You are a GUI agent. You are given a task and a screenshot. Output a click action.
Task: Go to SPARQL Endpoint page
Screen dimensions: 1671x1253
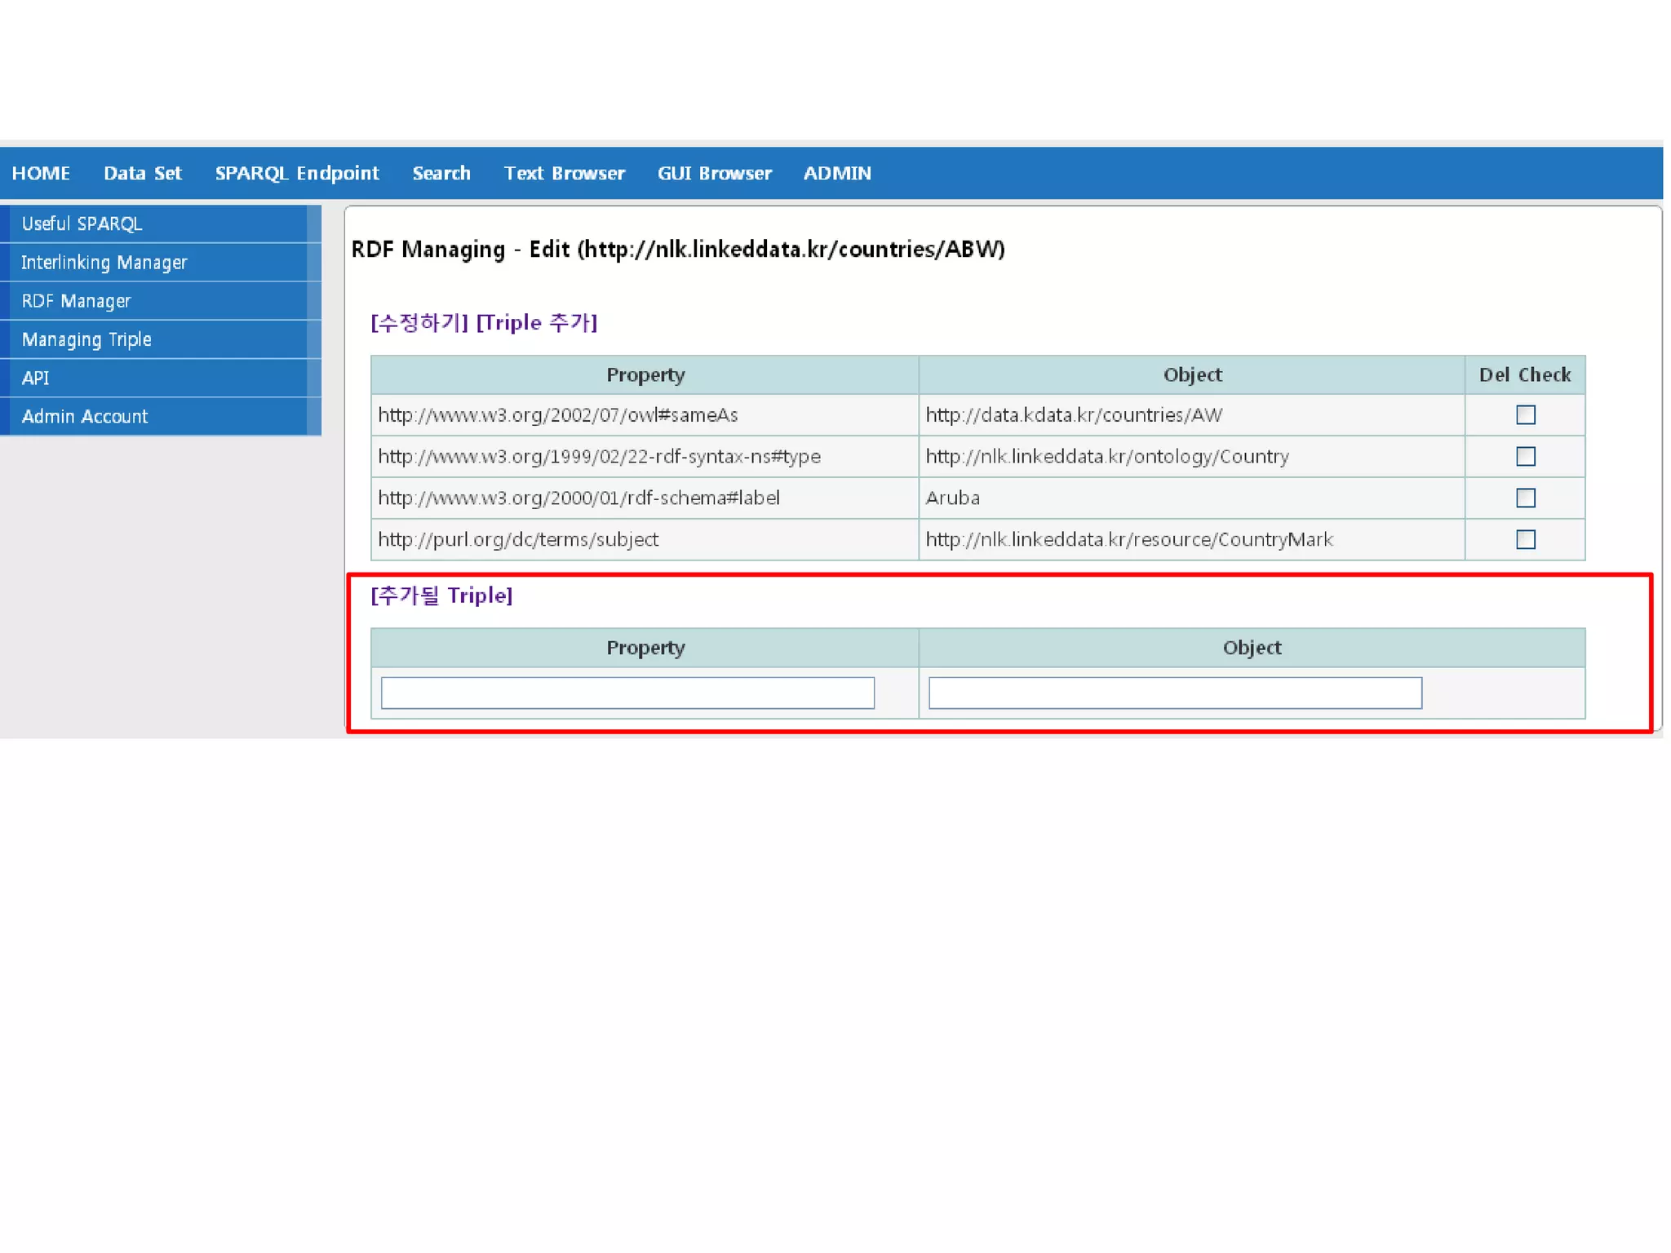(297, 173)
